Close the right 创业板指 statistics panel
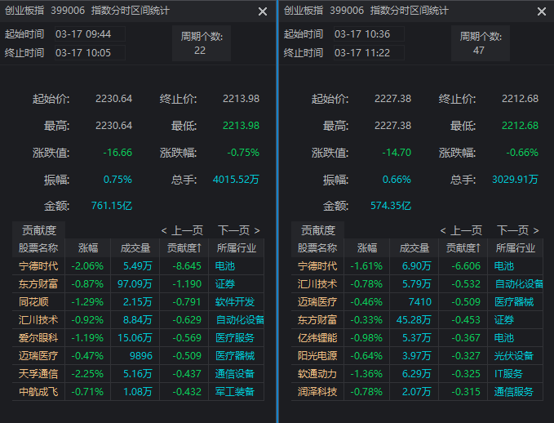554x423 pixels. [542, 11]
